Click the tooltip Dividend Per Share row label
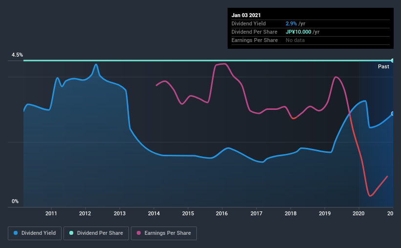This screenshot has width=401, height=248. pos(254,32)
